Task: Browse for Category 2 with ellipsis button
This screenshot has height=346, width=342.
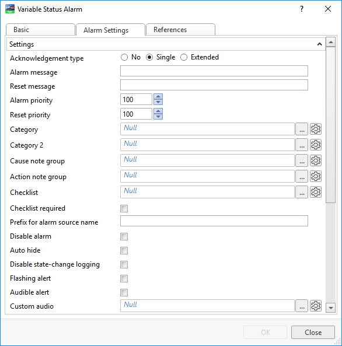Action: point(302,145)
